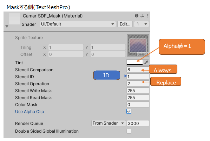Click the Shader label
The height and width of the screenshot is (141, 210).
[29, 24]
